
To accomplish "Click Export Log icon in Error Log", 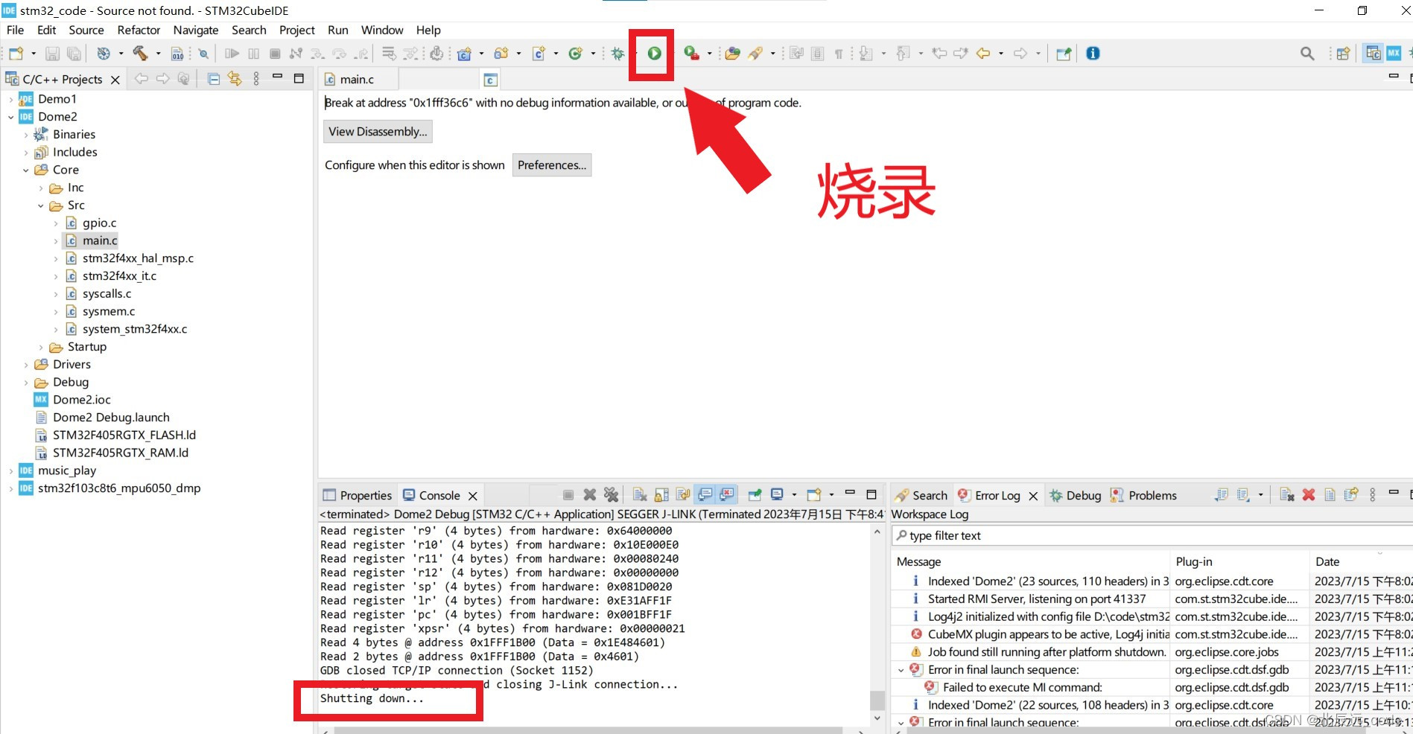I will pyautogui.click(x=1222, y=495).
